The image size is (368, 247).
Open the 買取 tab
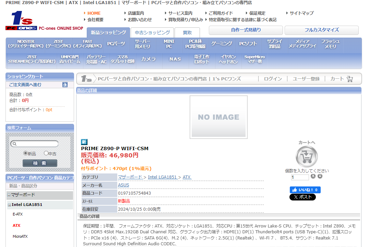187,32
